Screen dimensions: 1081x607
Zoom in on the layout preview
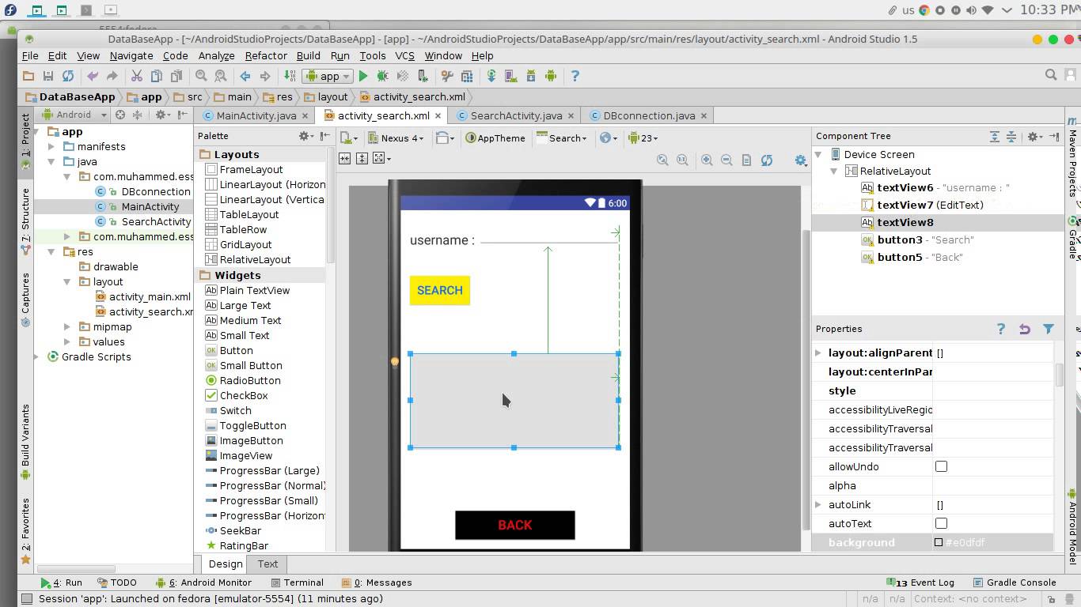pos(707,160)
